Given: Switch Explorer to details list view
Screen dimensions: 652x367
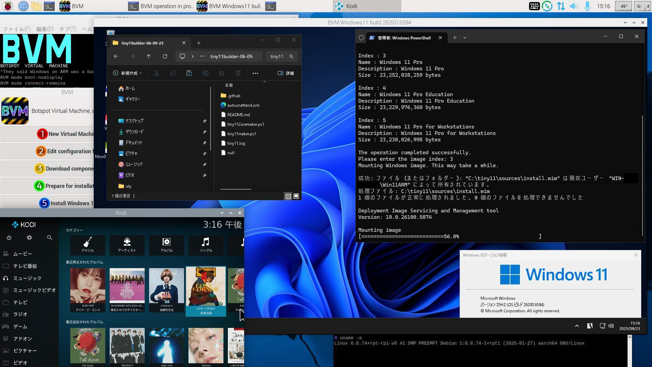Looking at the screenshot, I should pos(288,196).
